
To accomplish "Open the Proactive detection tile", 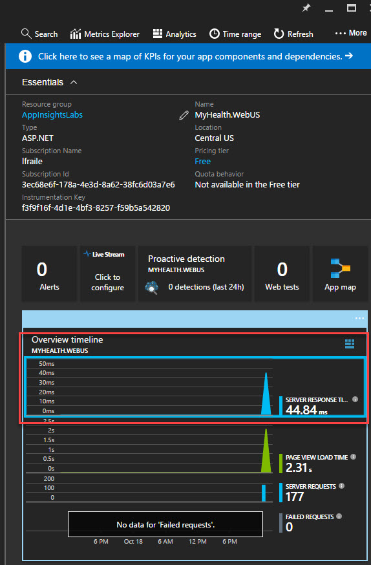I will pyautogui.click(x=195, y=273).
